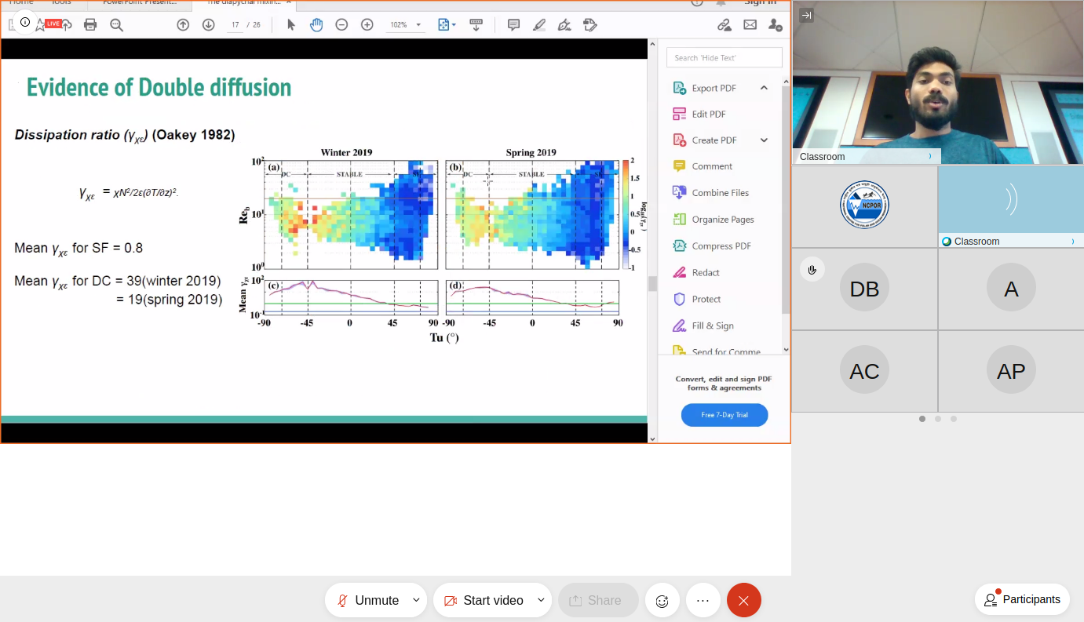Collapse the Export PDF chevron

[764, 88]
